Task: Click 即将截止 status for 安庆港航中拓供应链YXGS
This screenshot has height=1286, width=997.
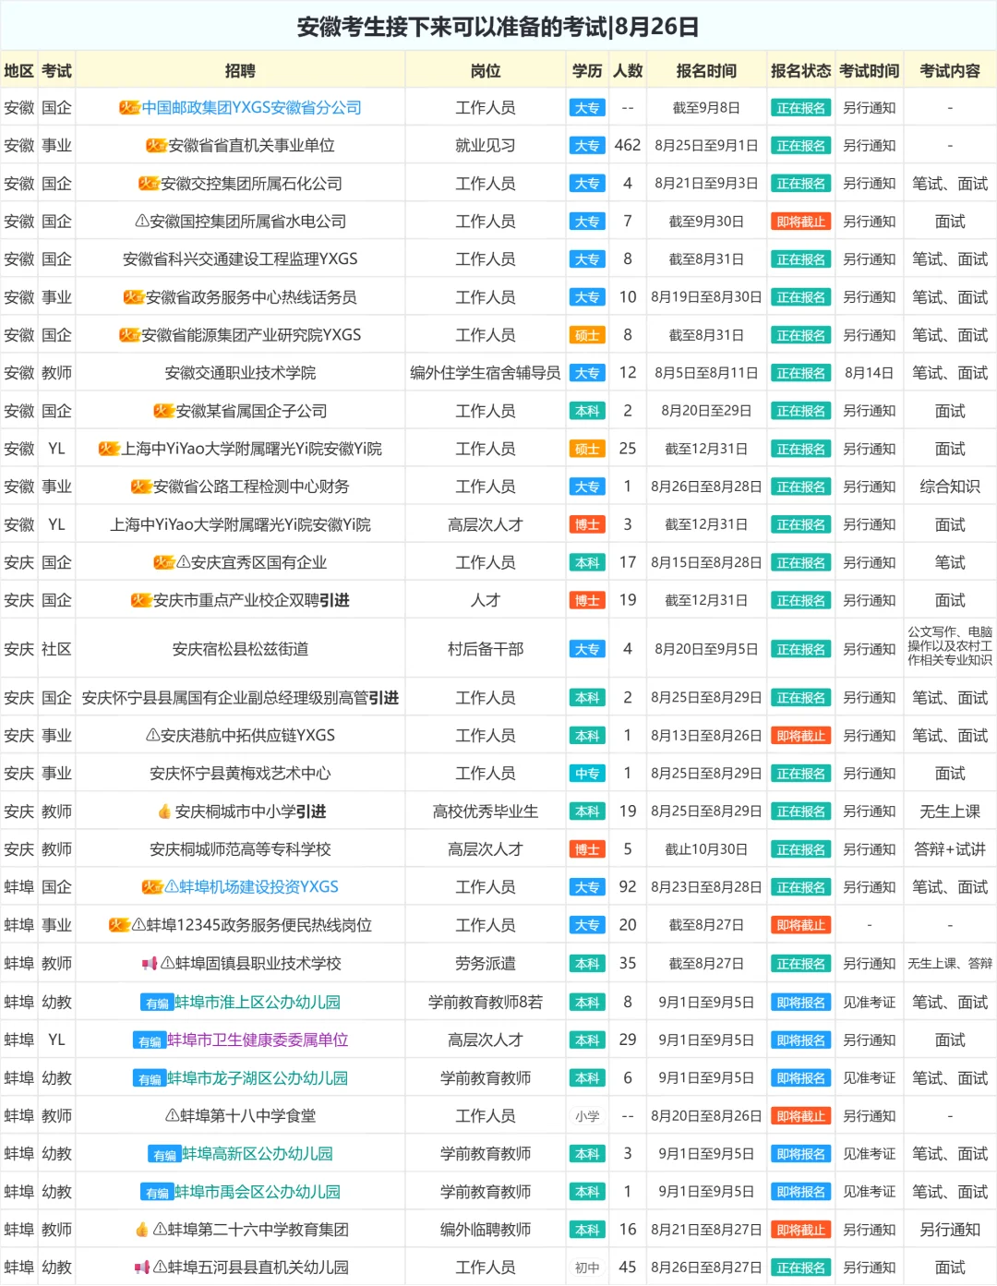Action: 800,736
